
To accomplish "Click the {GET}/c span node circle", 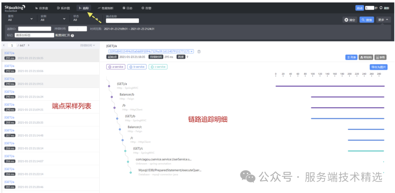I will pos(125,151).
